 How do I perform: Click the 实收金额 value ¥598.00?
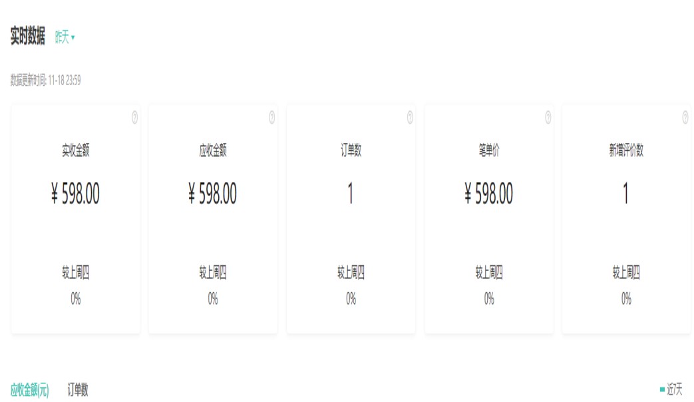pos(75,194)
